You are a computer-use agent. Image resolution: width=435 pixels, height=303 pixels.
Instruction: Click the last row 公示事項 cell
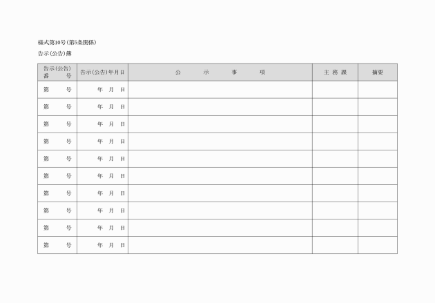(220, 245)
